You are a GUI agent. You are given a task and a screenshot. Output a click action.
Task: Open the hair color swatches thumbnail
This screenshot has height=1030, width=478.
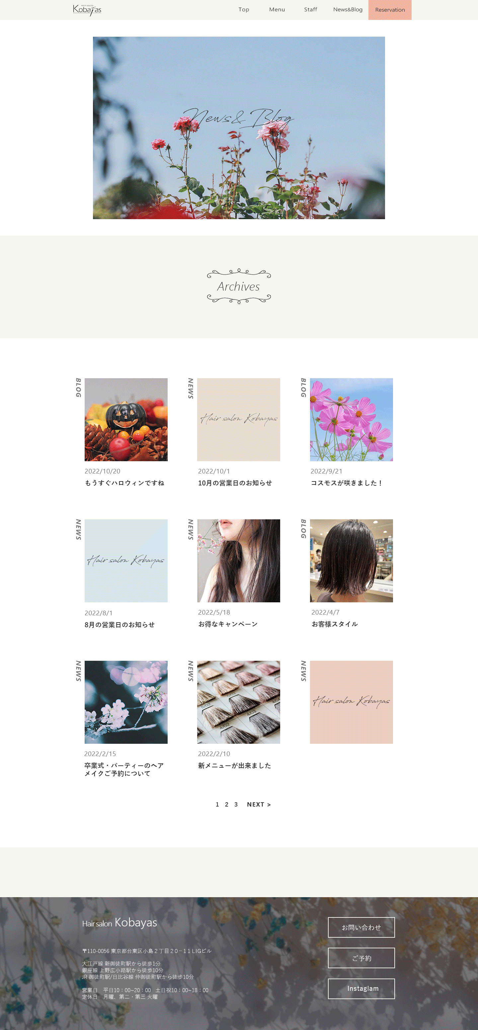coord(239,702)
